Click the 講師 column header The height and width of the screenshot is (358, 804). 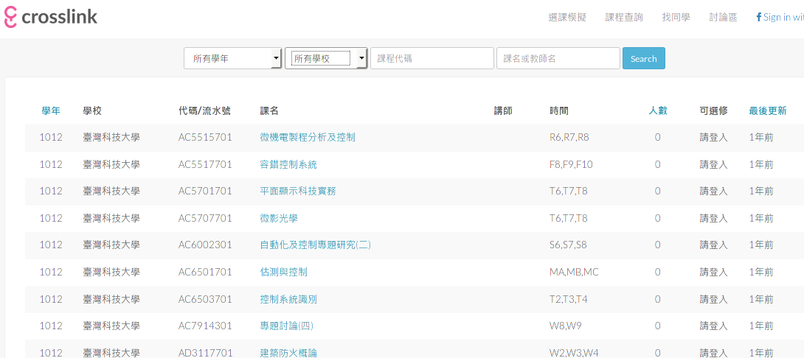click(x=503, y=110)
